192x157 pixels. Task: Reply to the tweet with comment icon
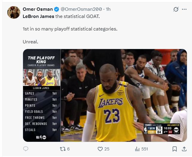26,149
